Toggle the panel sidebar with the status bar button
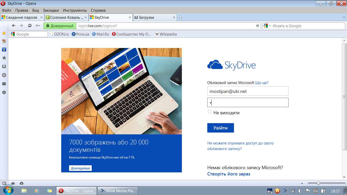 [x=4, y=183]
